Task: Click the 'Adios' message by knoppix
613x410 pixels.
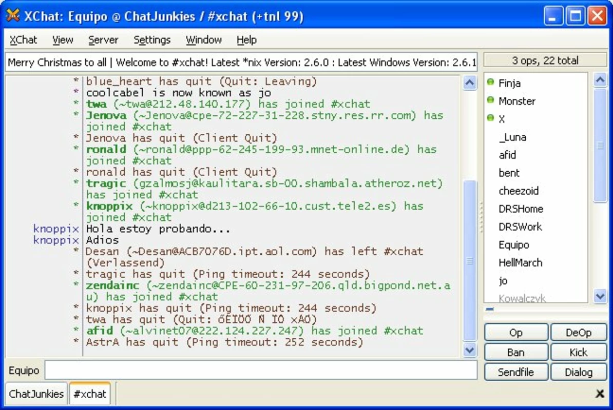Action: pyautogui.click(x=102, y=240)
